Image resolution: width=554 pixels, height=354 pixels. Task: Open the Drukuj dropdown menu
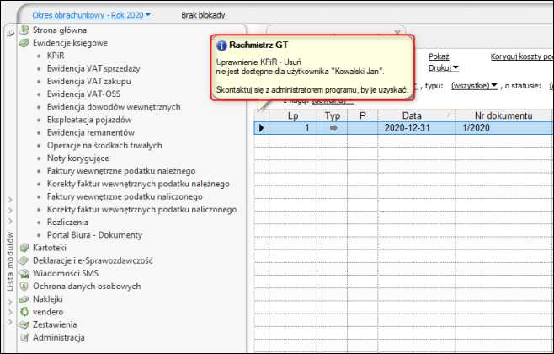pyautogui.click(x=444, y=67)
